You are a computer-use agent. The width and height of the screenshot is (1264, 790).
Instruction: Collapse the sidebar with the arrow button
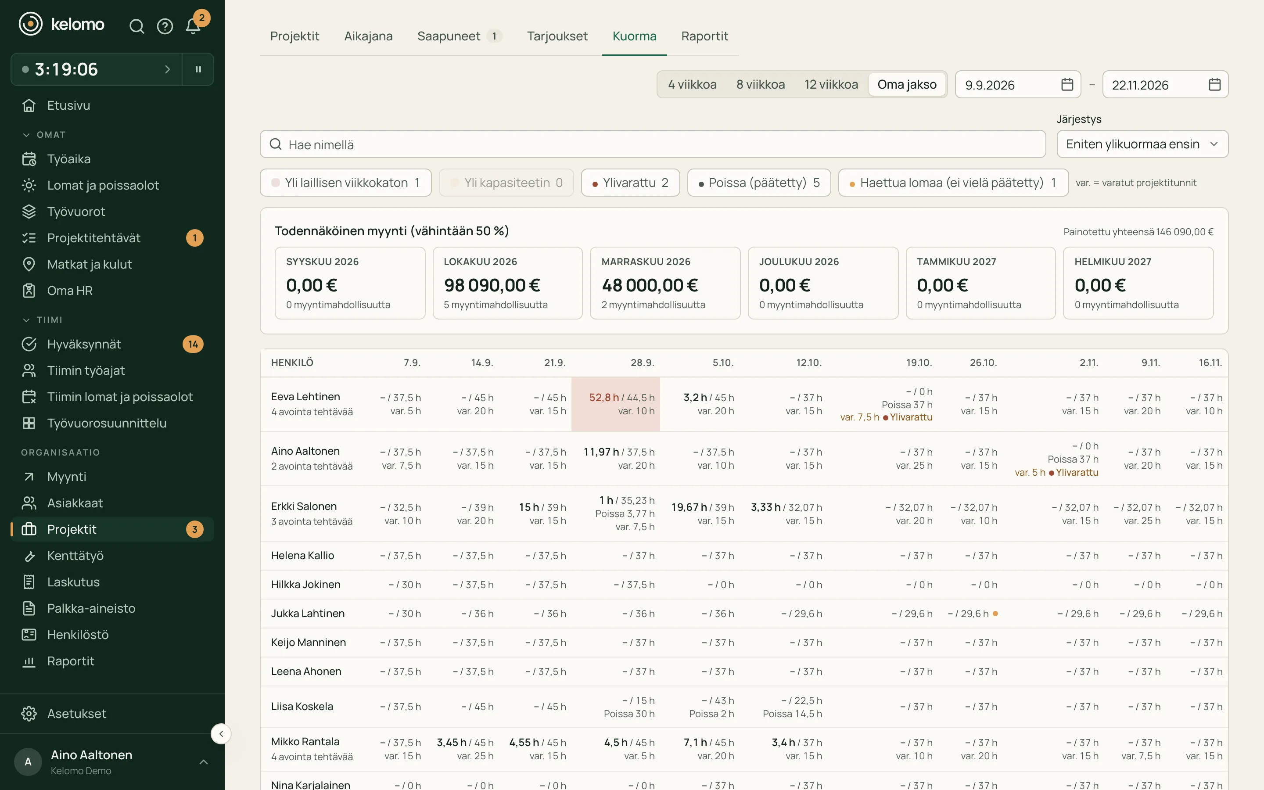click(221, 733)
